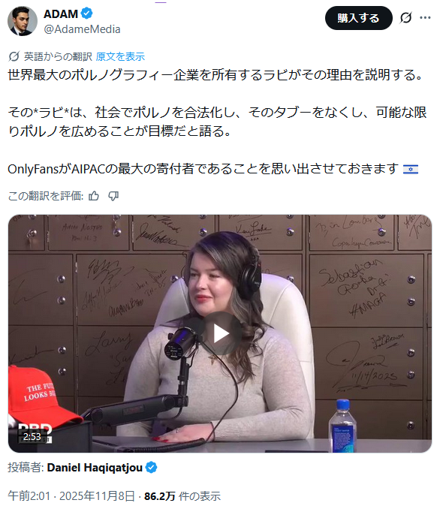Image resolution: width=437 pixels, height=506 pixels.
Task: Play the embedded video
Action: [220, 333]
